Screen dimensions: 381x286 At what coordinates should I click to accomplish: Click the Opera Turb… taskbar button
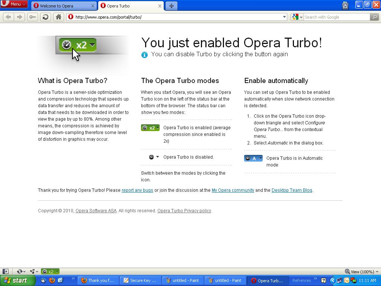268,280
